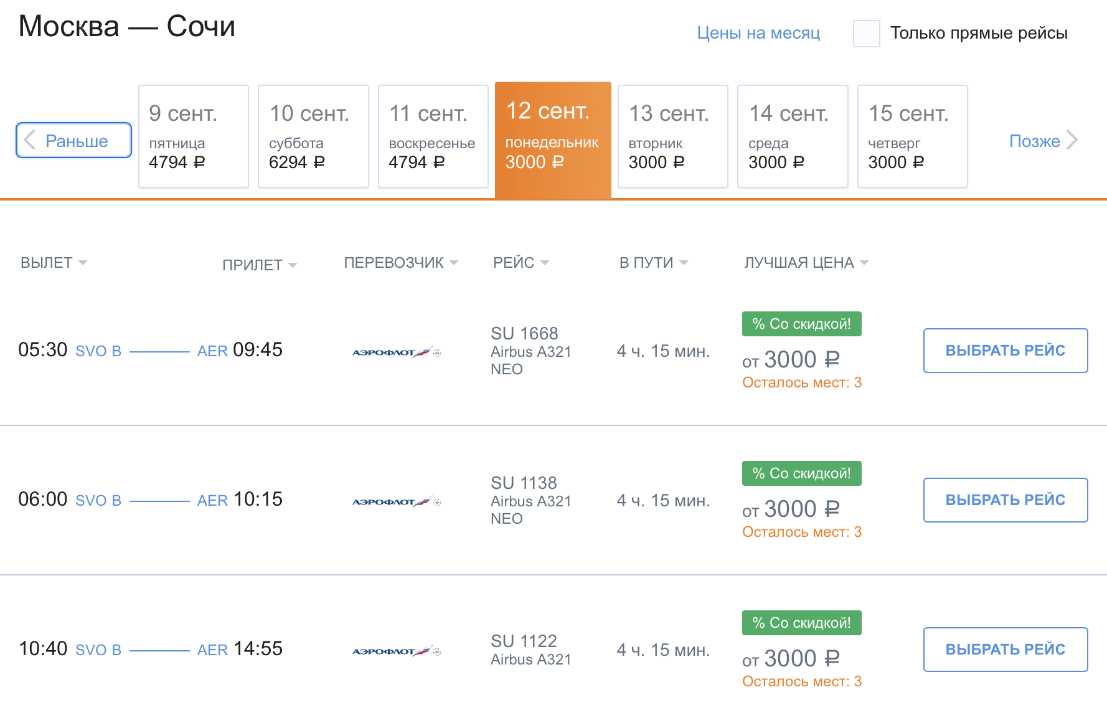Sort flights by ПРИЛЕТ column
The width and height of the screenshot is (1107, 705).
pyautogui.click(x=260, y=265)
